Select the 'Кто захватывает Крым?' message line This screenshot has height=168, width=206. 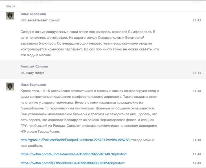click(40, 20)
